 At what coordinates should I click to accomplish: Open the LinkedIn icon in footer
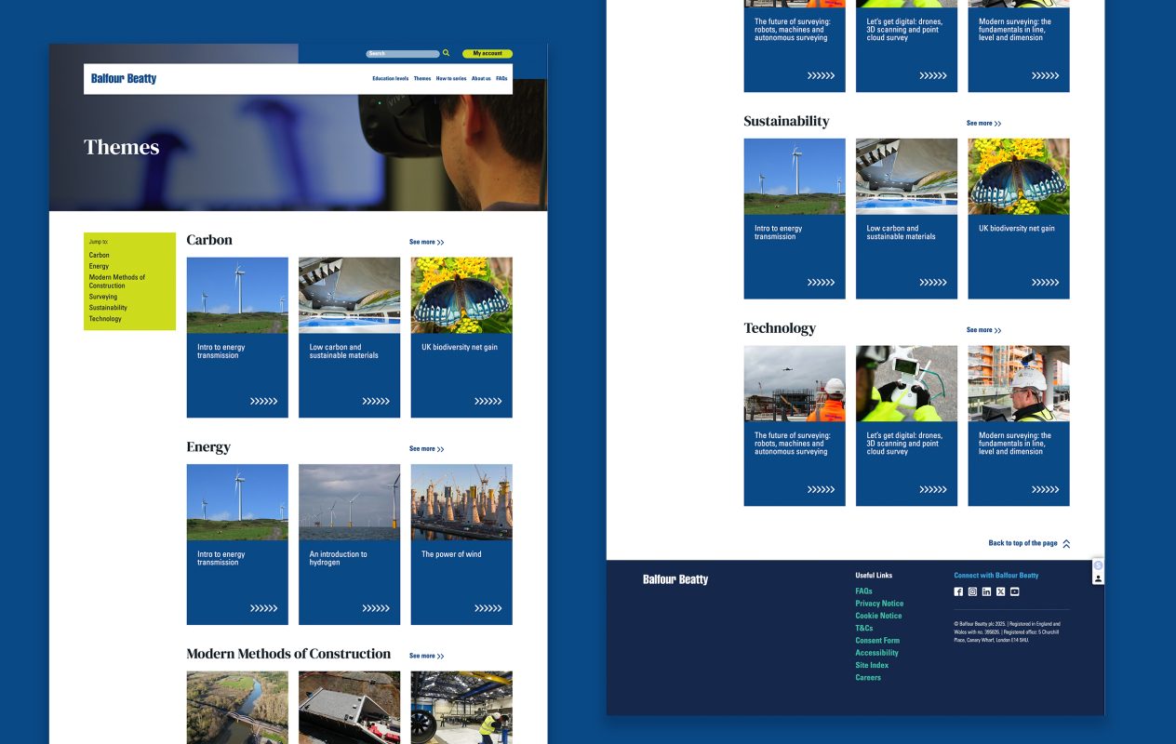[x=986, y=591]
